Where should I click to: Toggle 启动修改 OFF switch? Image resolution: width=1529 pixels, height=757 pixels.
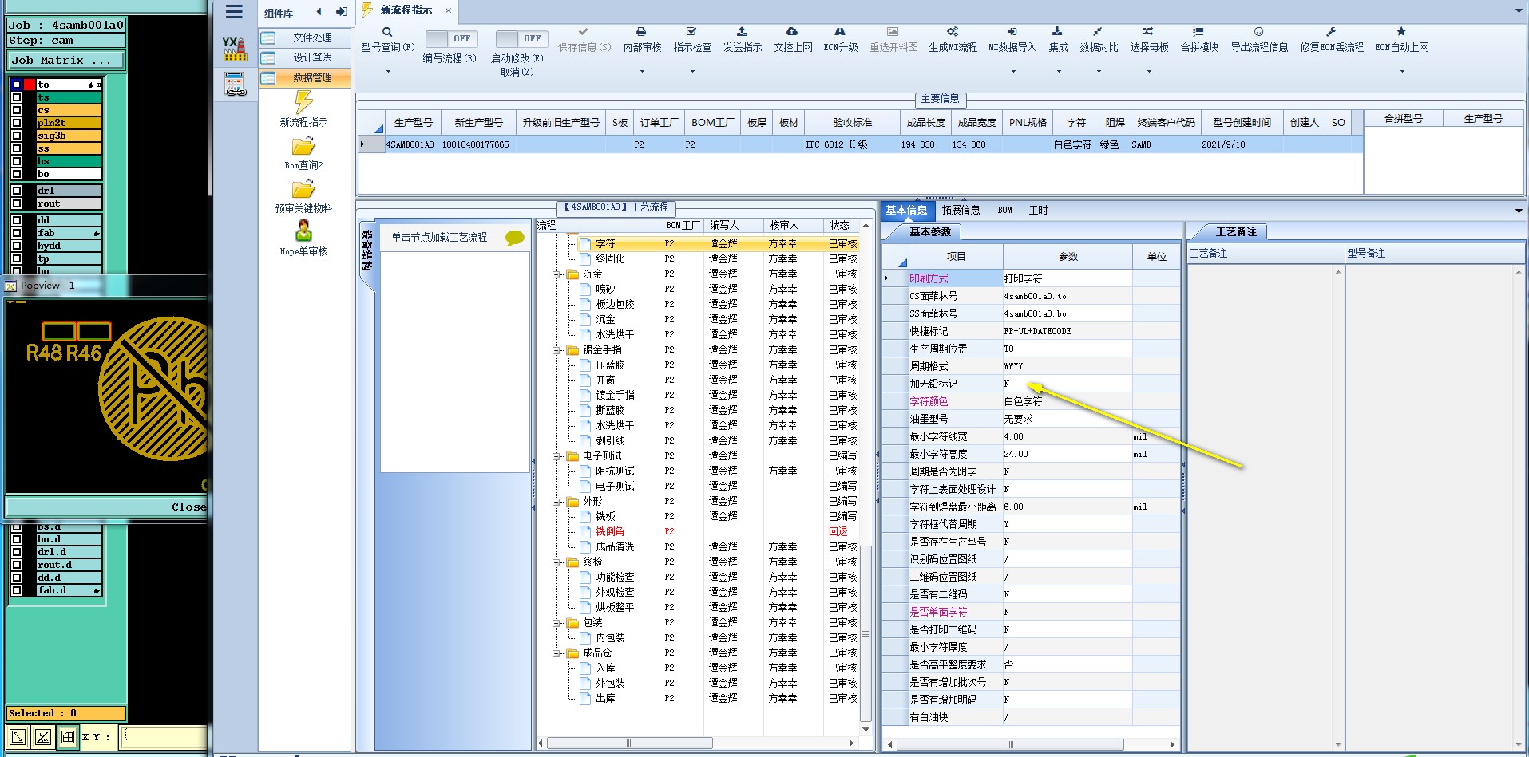coord(521,38)
